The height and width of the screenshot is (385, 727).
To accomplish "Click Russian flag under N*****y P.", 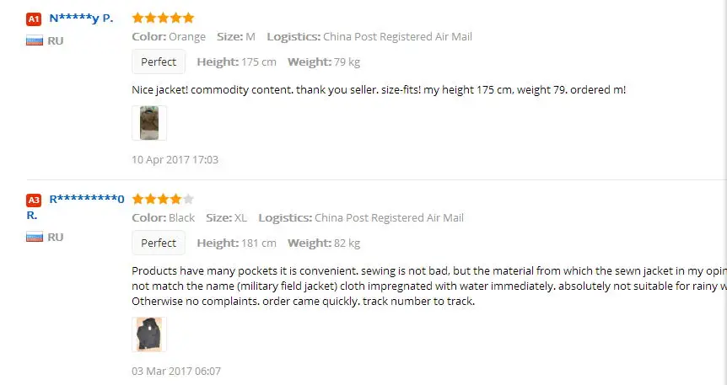I will point(35,40).
